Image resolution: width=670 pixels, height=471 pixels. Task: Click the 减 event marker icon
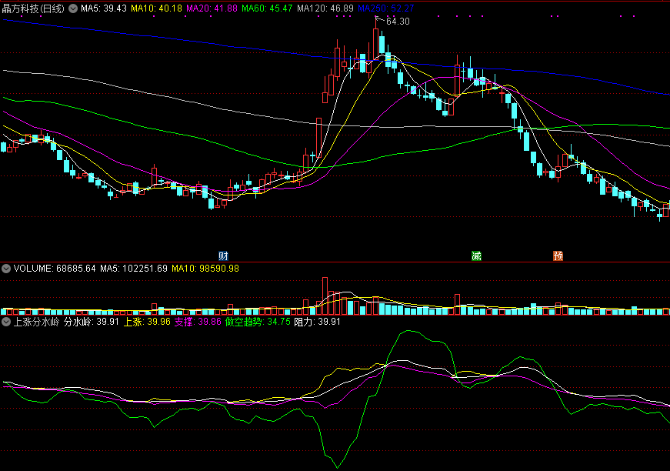coord(476,256)
